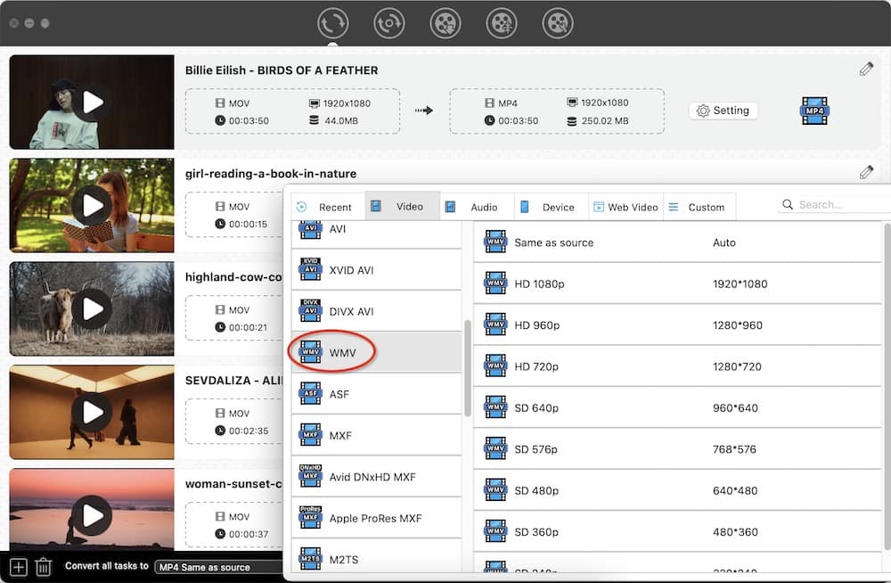The image size is (891, 583).
Task: Click girl-reading-a-book-in-nature title
Action: pyautogui.click(x=271, y=174)
